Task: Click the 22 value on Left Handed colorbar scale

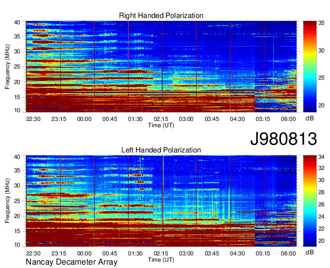Action: click(321, 229)
